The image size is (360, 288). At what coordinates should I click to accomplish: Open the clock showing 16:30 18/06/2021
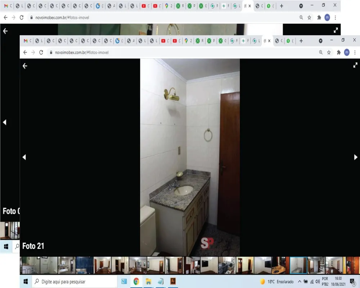pyautogui.click(x=338, y=282)
